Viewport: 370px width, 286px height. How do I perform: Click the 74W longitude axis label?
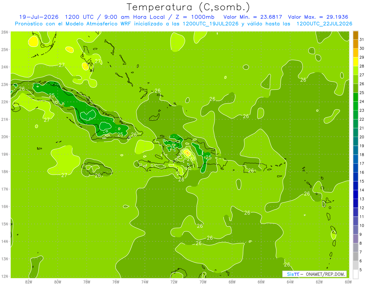coord(145,282)
